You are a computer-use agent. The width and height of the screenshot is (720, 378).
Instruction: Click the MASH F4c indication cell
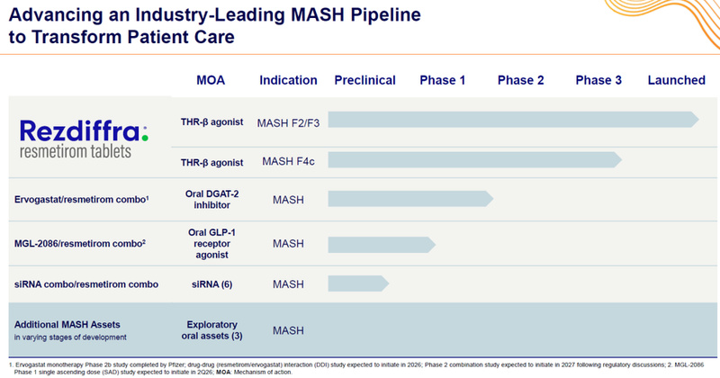click(288, 160)
